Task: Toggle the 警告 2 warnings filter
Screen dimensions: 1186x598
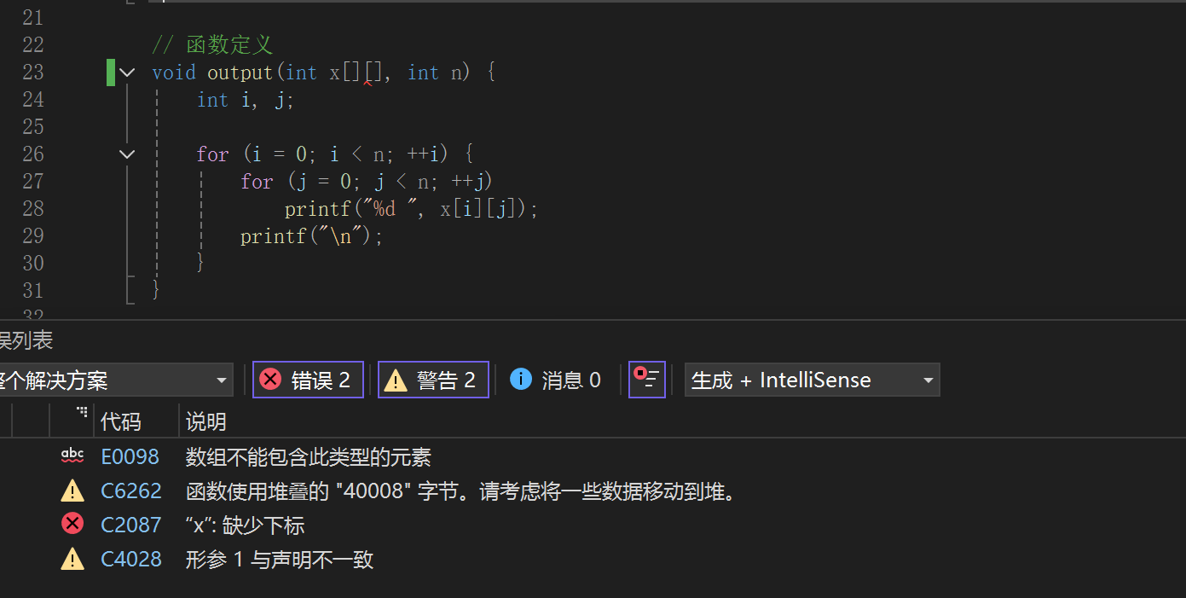Action: (x=433, y=380)
